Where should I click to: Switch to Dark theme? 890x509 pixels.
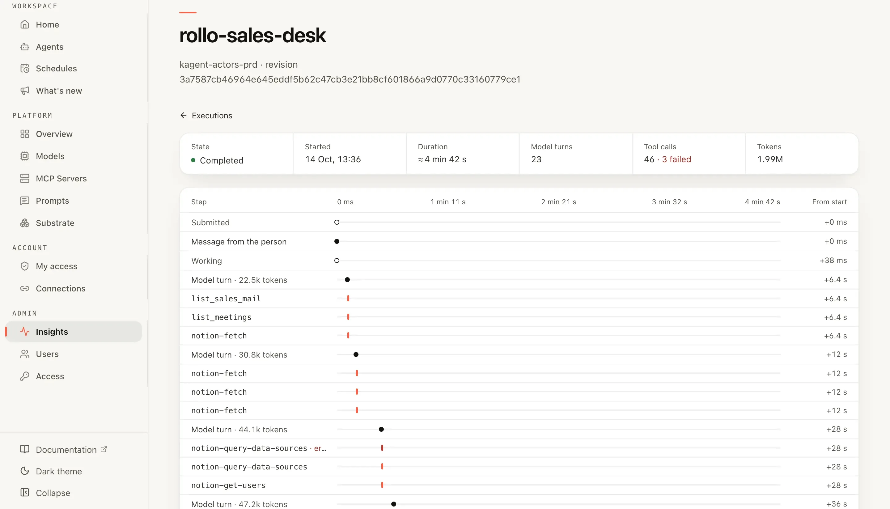click(x=59, y=471)
